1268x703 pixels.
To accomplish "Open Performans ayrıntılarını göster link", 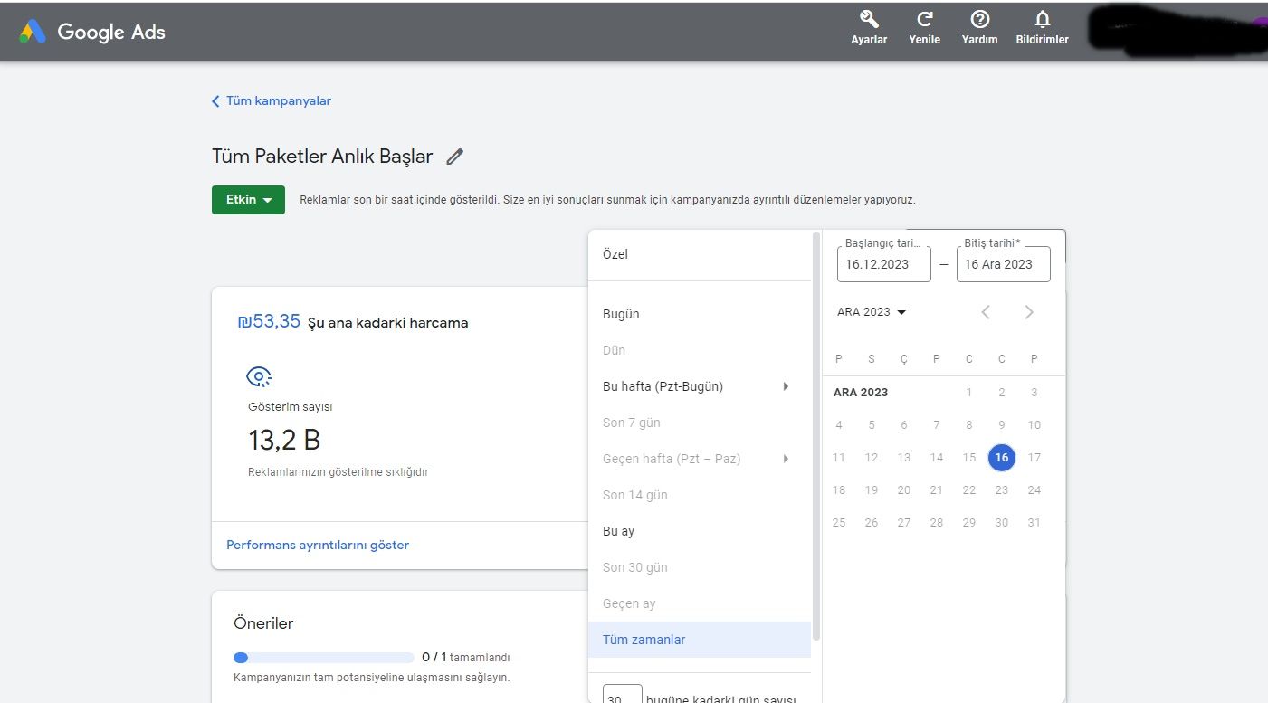I will tap(318, 546).
